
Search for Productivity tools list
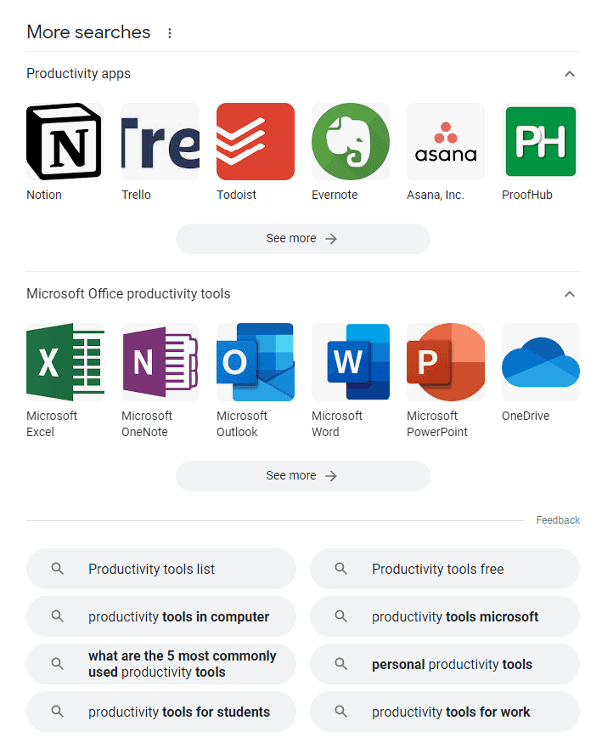point(161,569)
